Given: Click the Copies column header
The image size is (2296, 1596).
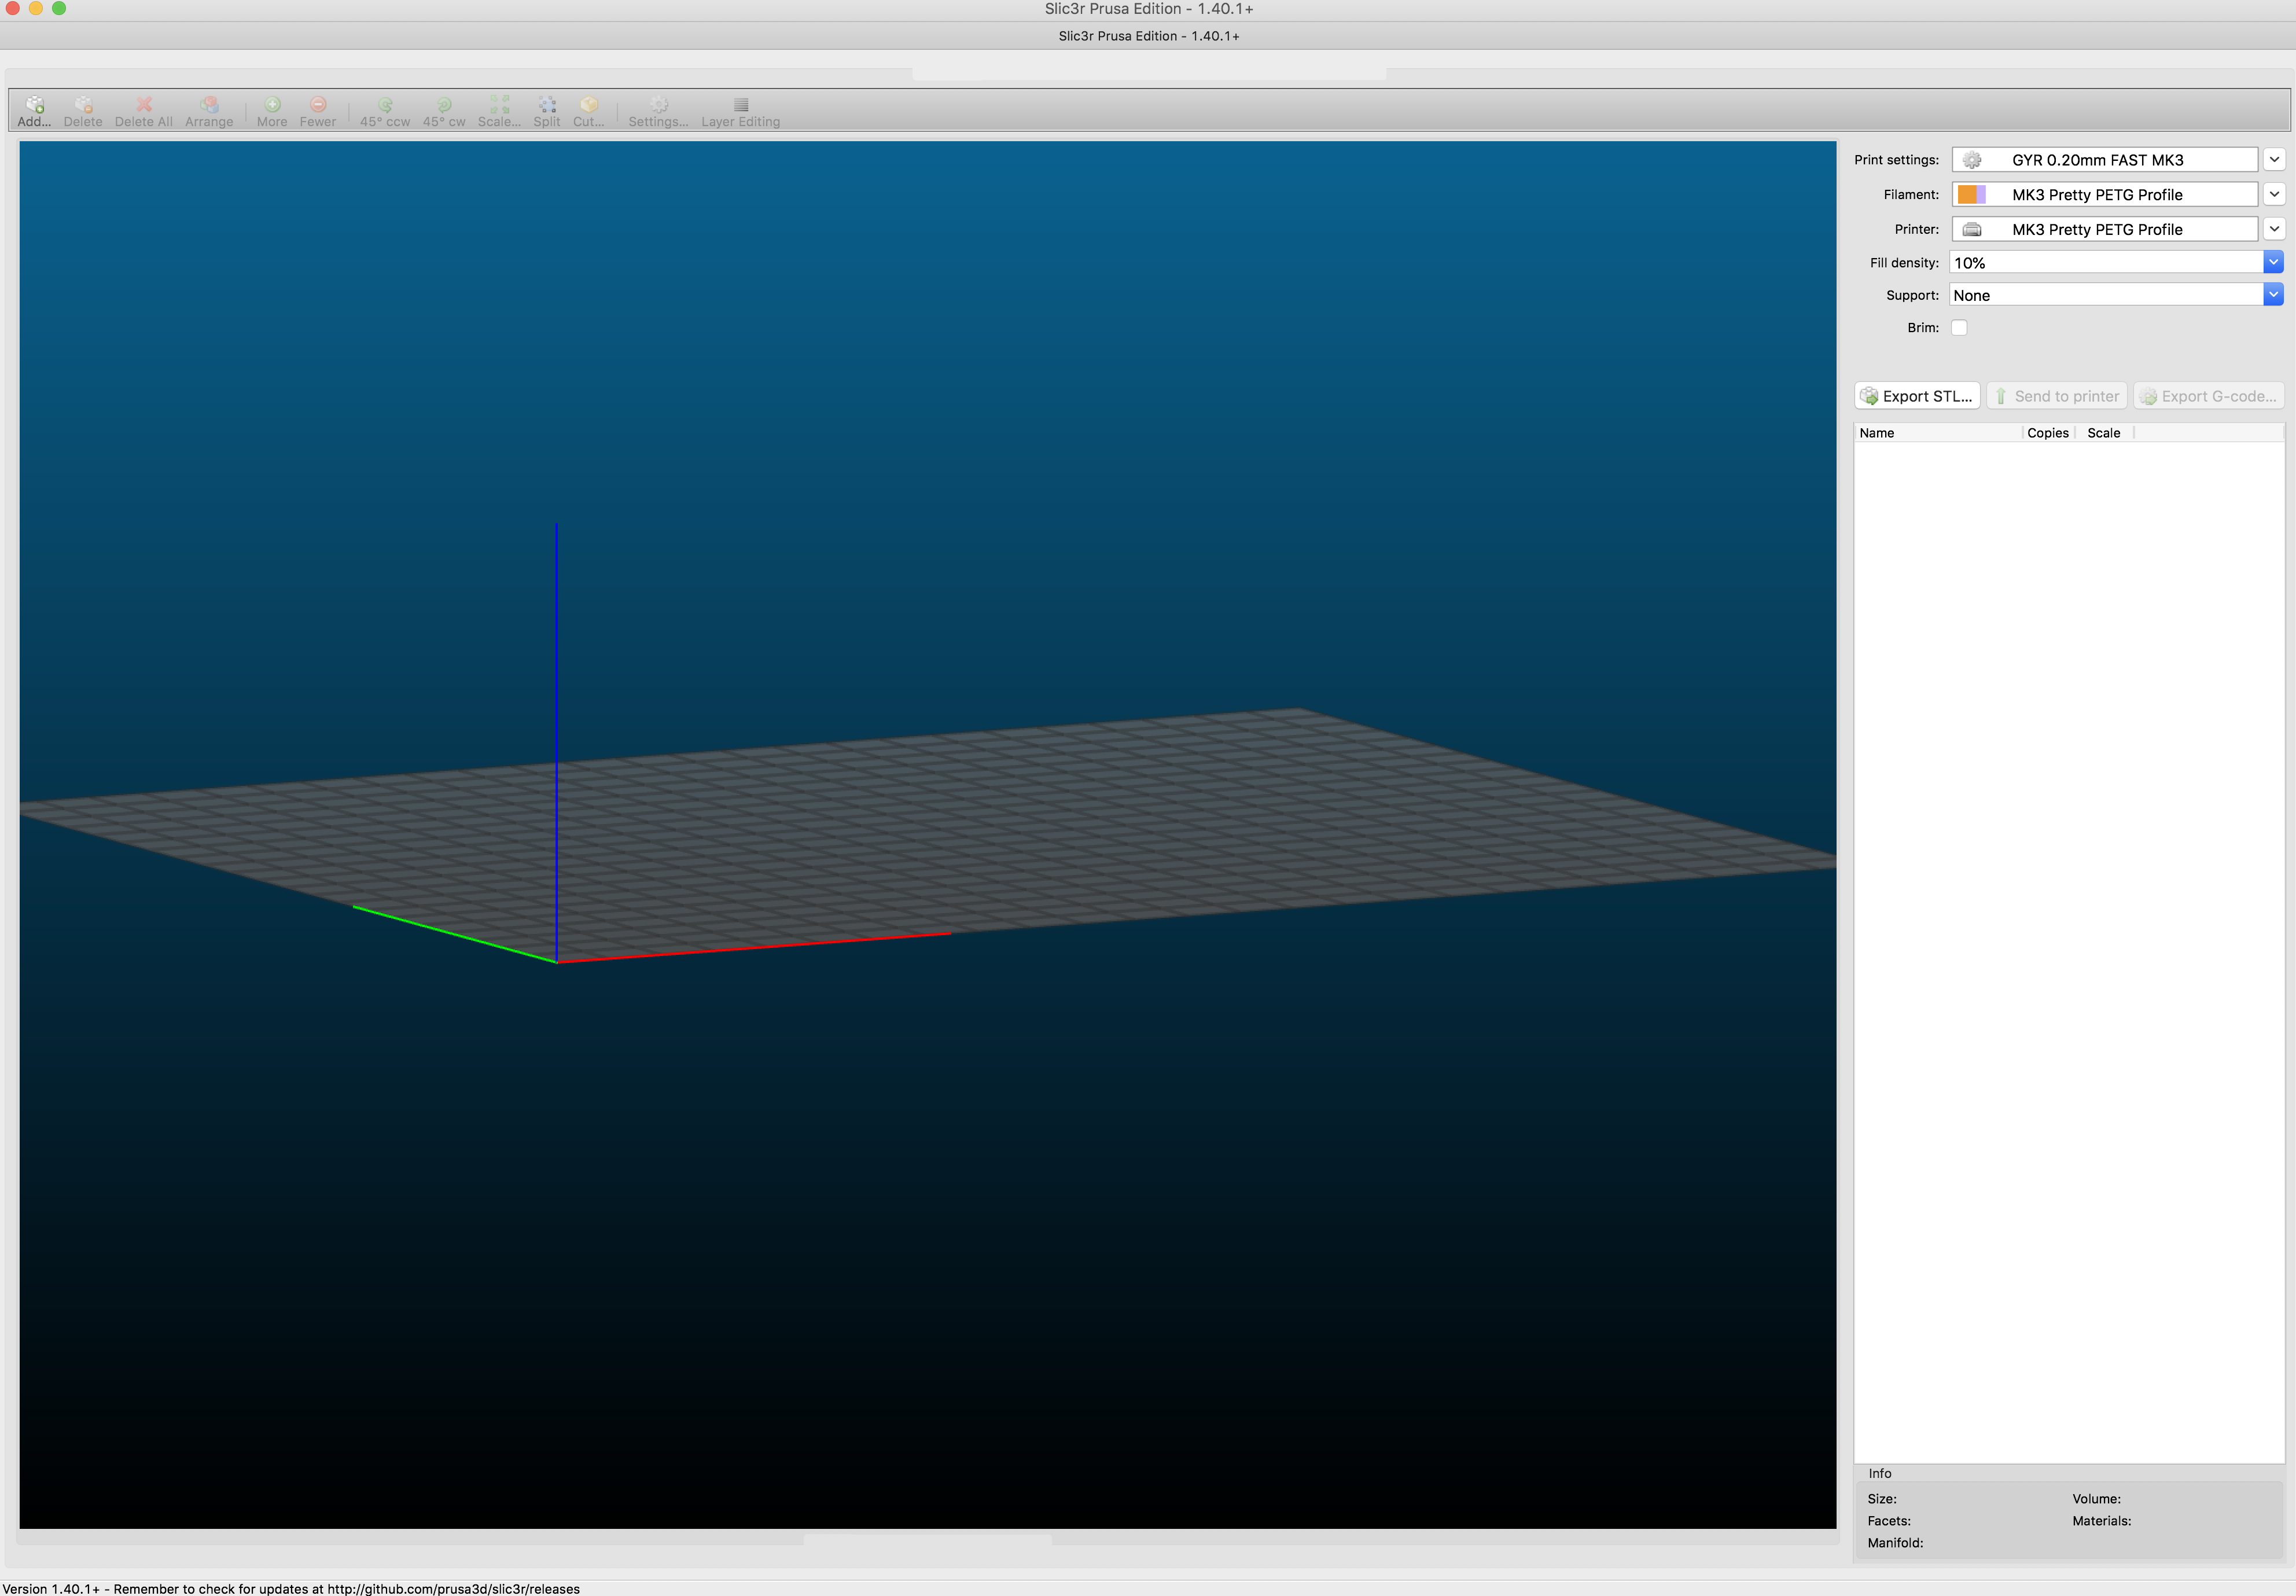Looking at the screenshot, I should (2047, 433).
